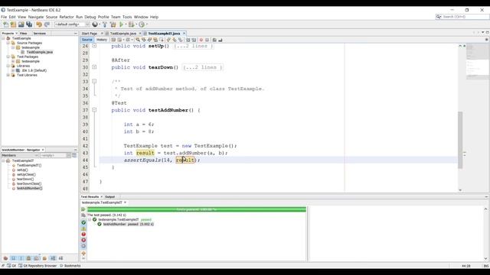Collapse the Source Packages tree node
Screen dimensions: 490x275
pyautogui.click(x=8, y=43)
